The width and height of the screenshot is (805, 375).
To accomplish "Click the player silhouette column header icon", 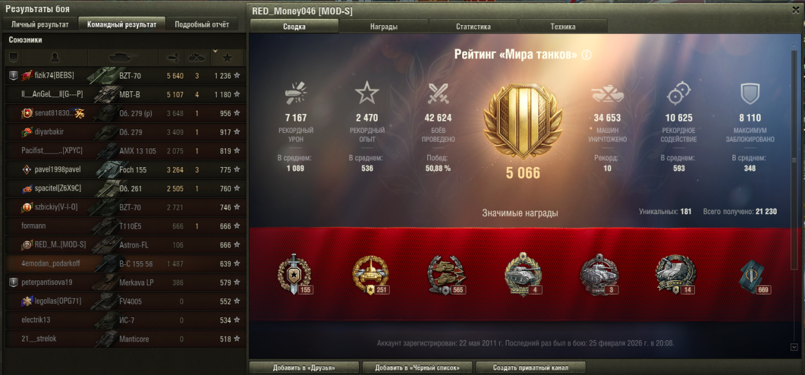I will click(x=56, y=57).
